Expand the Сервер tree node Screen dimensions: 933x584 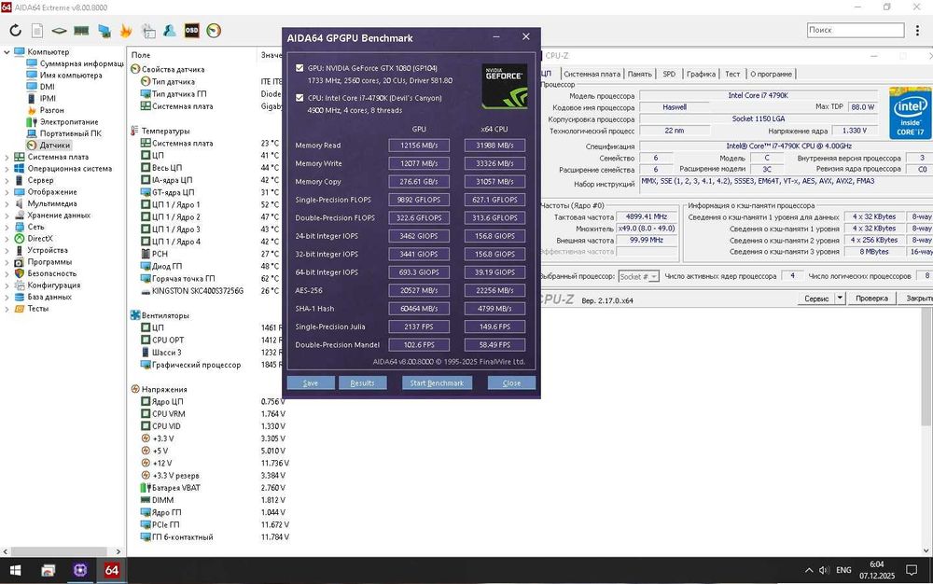coord(7,180)
